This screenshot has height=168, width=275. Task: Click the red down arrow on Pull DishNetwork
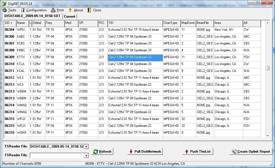pos(131,152)
